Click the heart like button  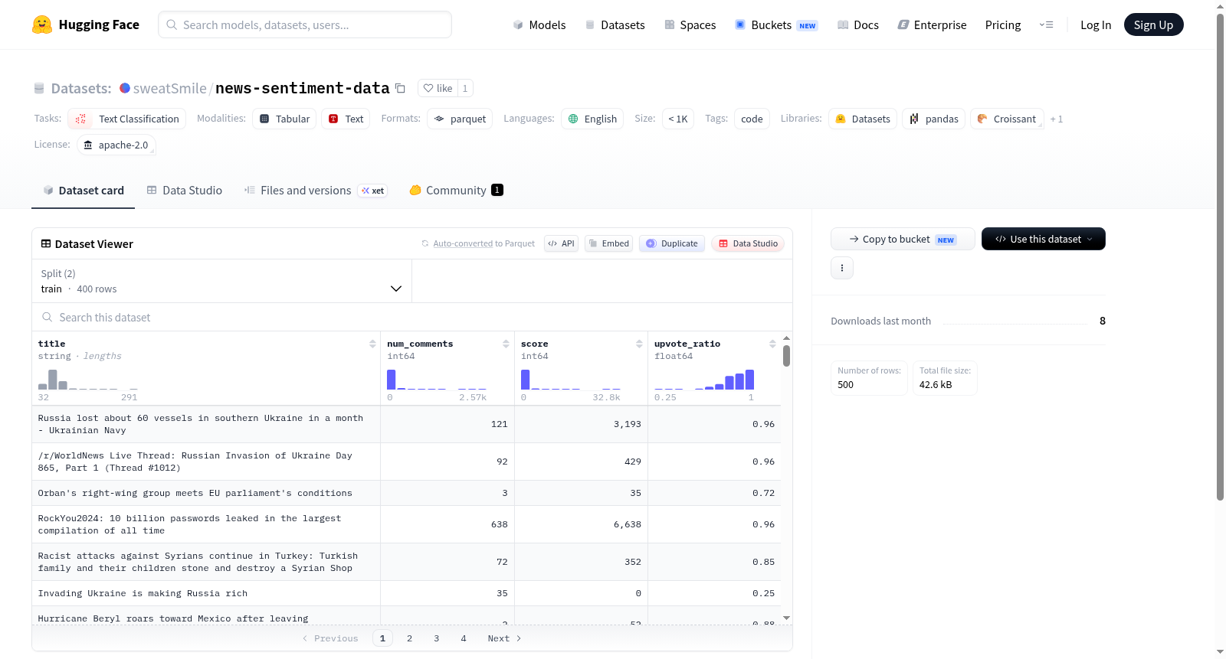tap(438, 88)
